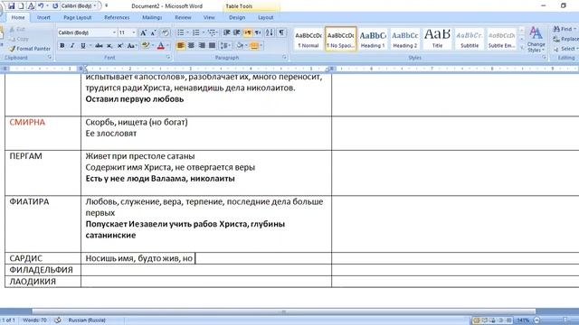Toggle italic formatting
This screenshot has width=579, height=325.
72,46
